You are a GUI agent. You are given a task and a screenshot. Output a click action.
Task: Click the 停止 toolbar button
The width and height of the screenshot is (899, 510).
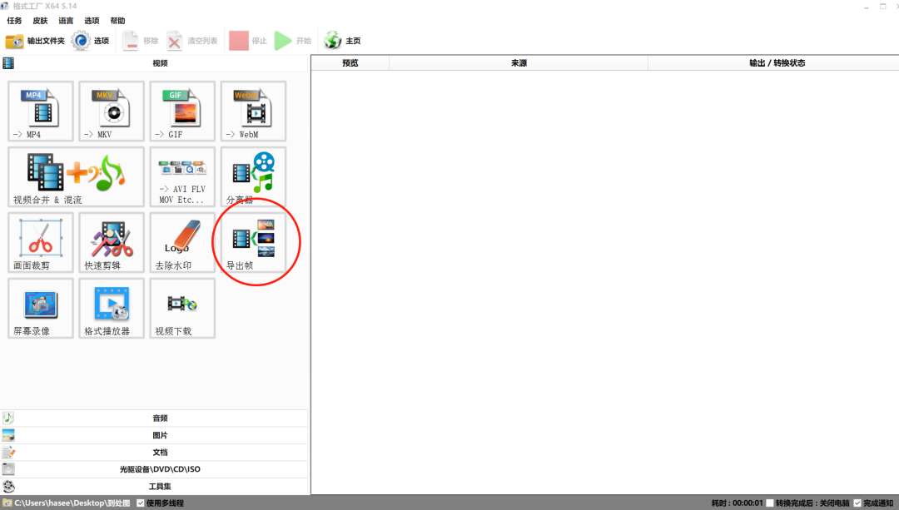[248, 41]
